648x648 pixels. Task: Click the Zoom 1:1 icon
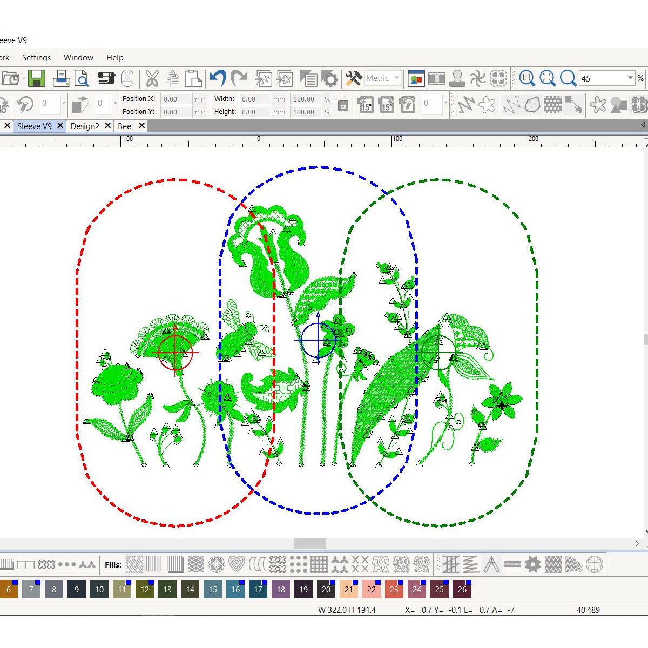click(x=528, y=78)
